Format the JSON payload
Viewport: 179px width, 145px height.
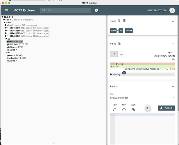tap(148, 108)
